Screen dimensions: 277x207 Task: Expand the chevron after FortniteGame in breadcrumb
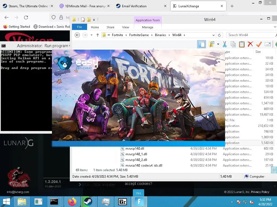click(152, 35)
